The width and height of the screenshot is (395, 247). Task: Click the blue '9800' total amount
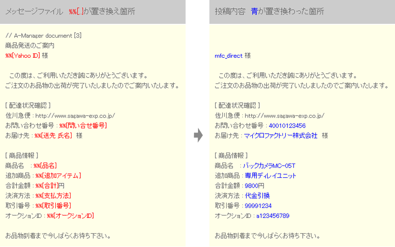pyautogui.click(x=251, y=186)
